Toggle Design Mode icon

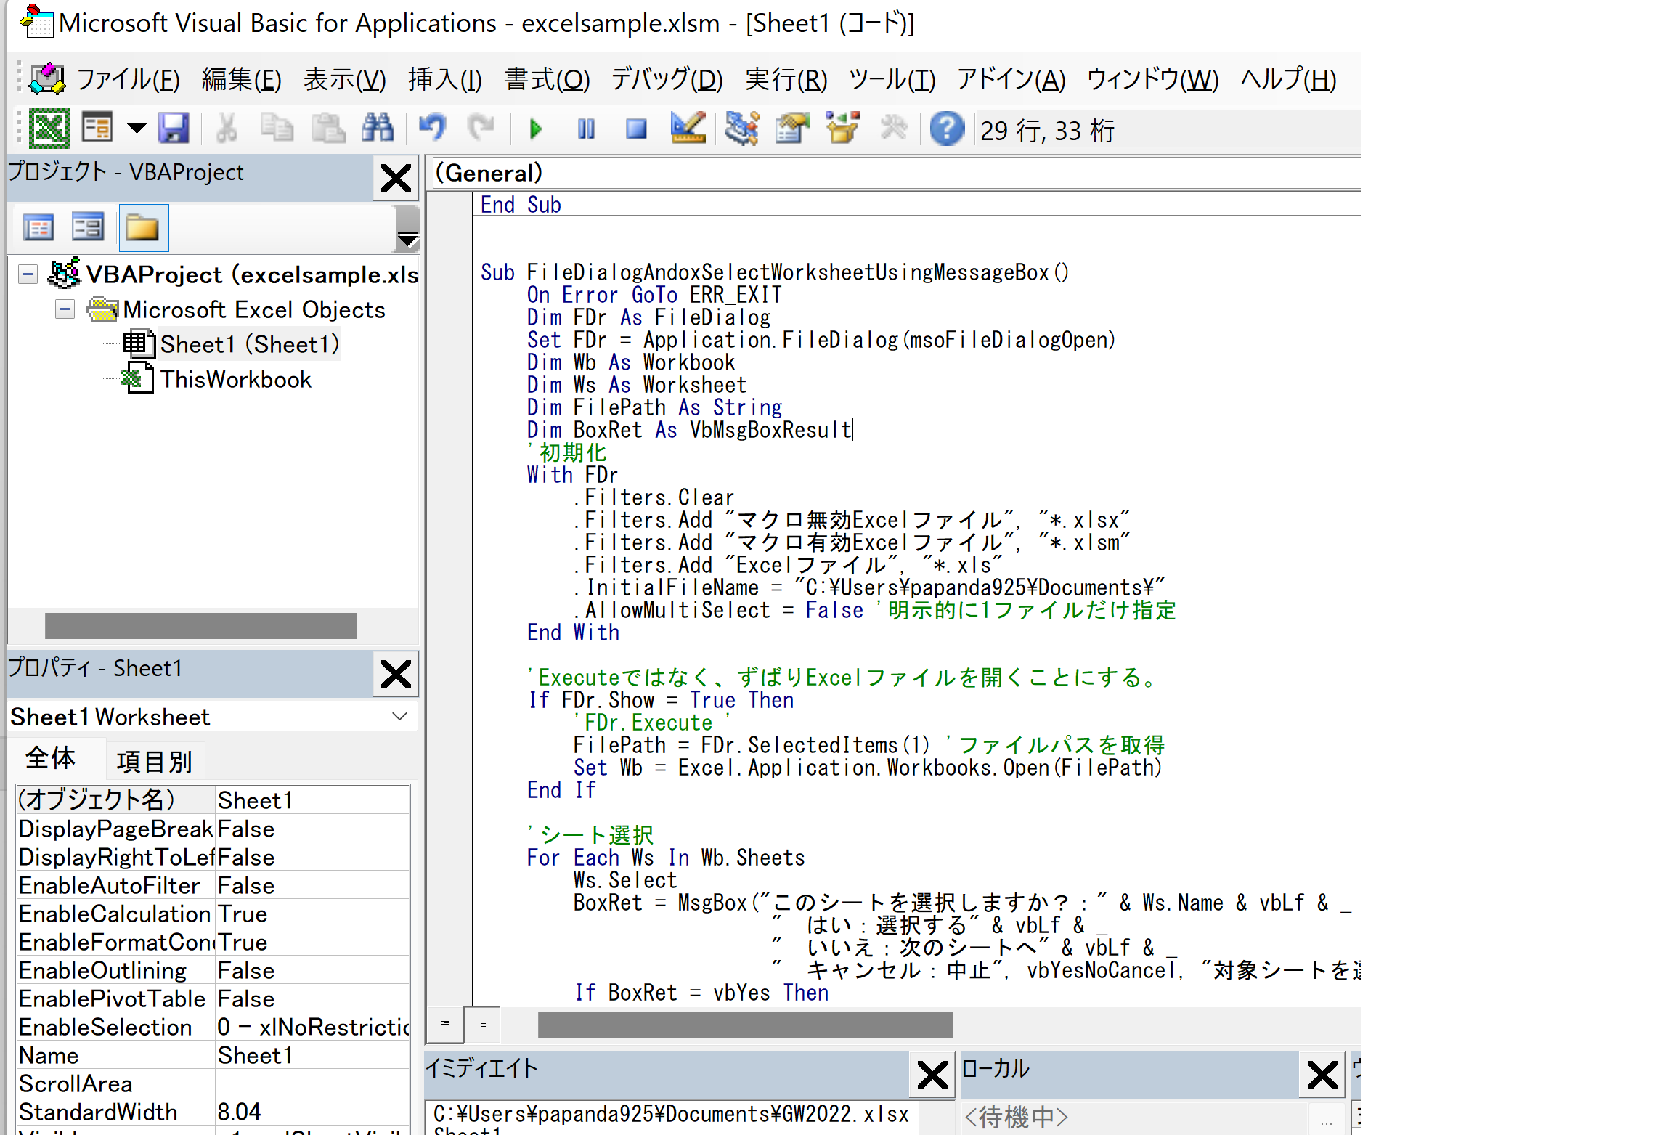point(688,129)
